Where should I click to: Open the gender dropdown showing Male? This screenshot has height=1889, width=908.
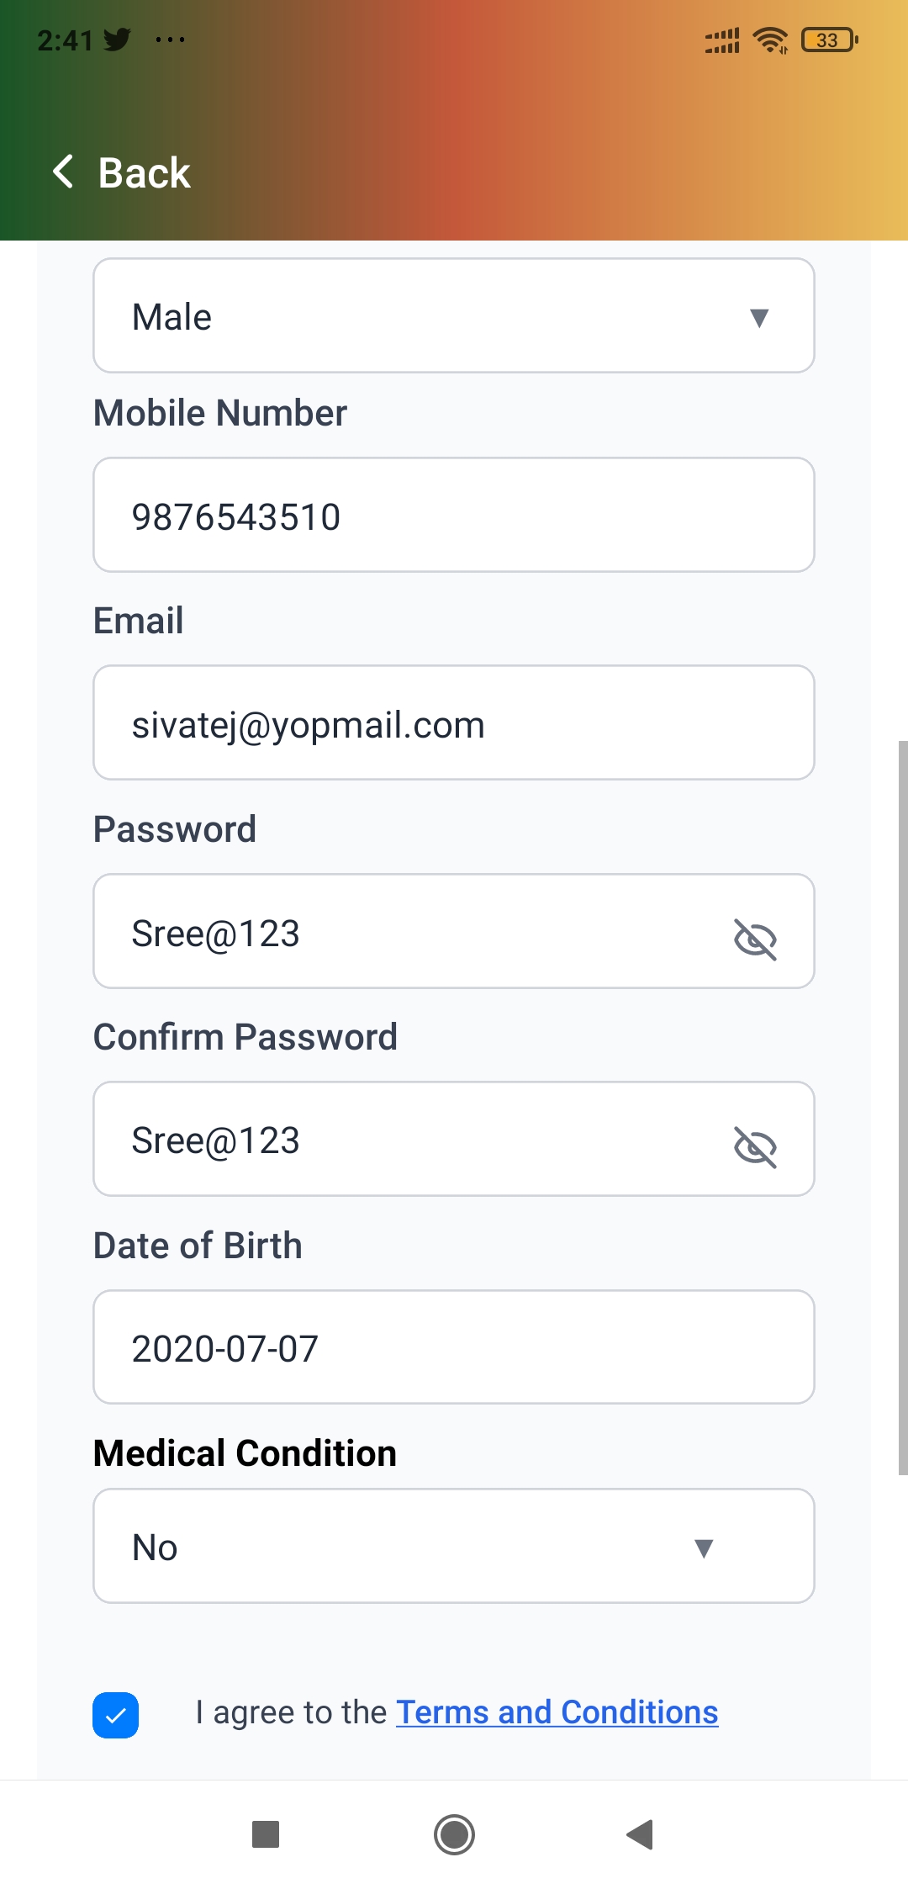pos(454,316)
